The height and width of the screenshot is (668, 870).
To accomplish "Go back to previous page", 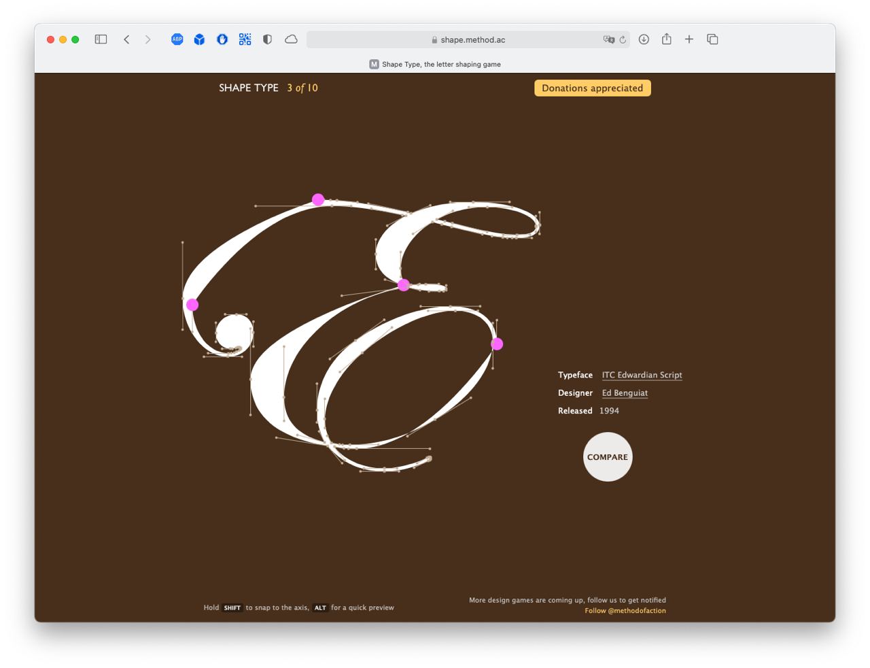I will click(x=126, y=39).
